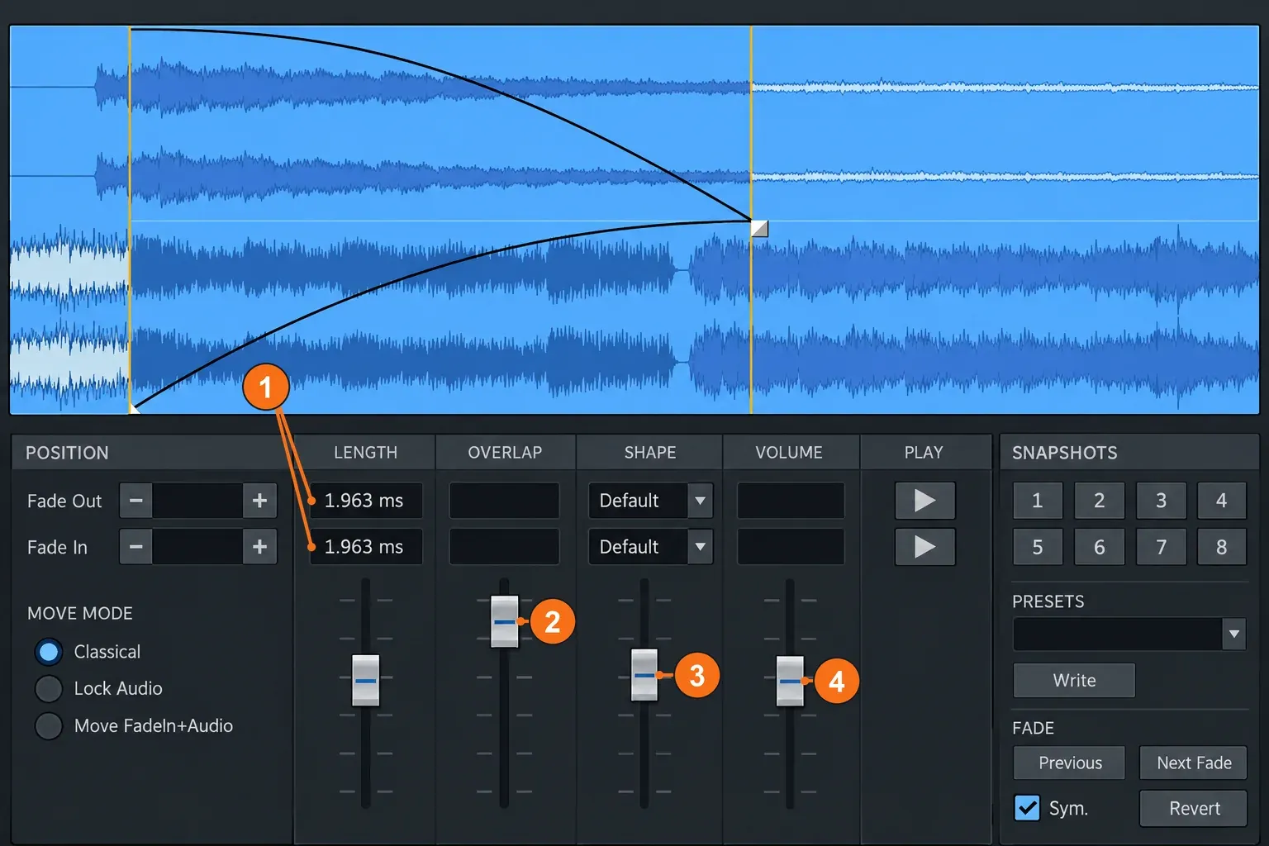The image size is (1269, 846).
Task: Click the Fade Out volume field
Action: (x=791, y=501)
